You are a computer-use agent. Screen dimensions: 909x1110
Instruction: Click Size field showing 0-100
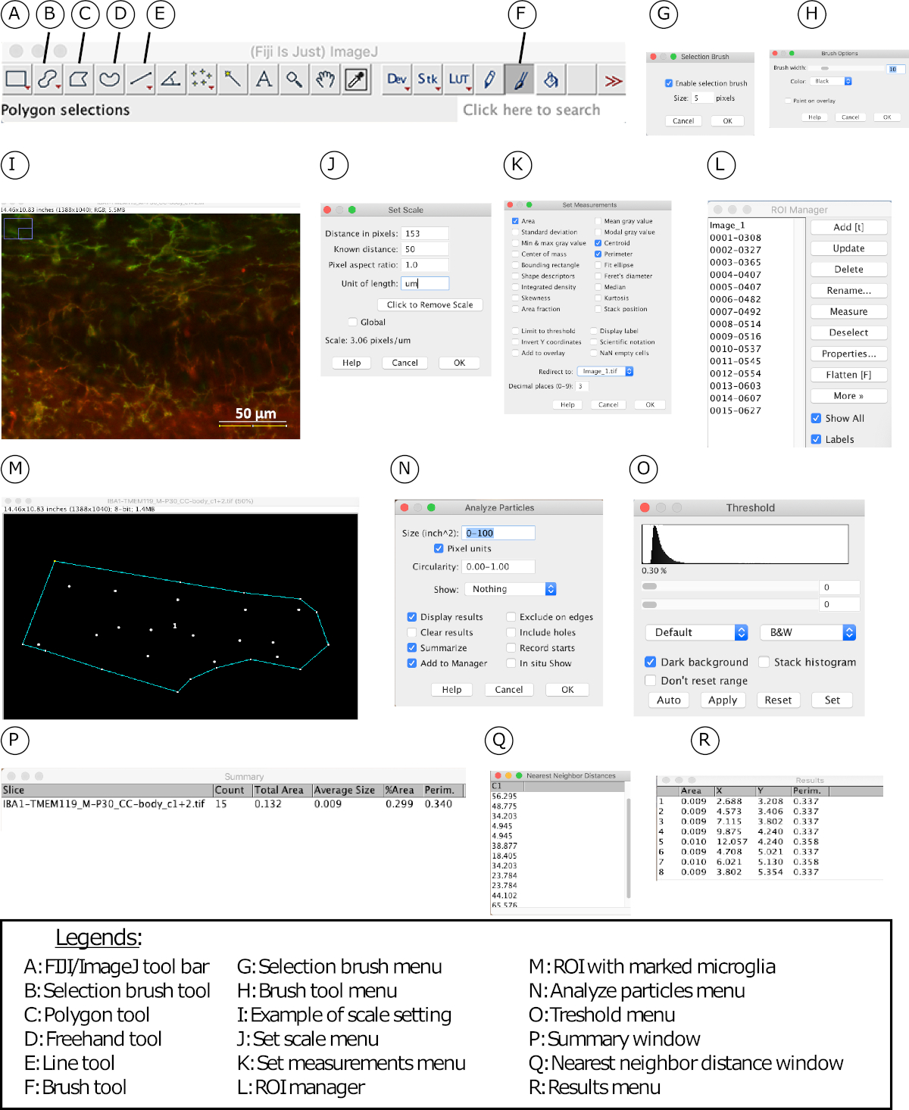[x=498, y=533]
